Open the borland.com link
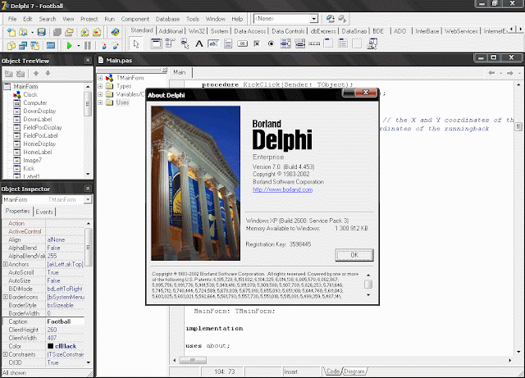The height and width of the screenshot is (378, 525). click(x=282, y=189)
